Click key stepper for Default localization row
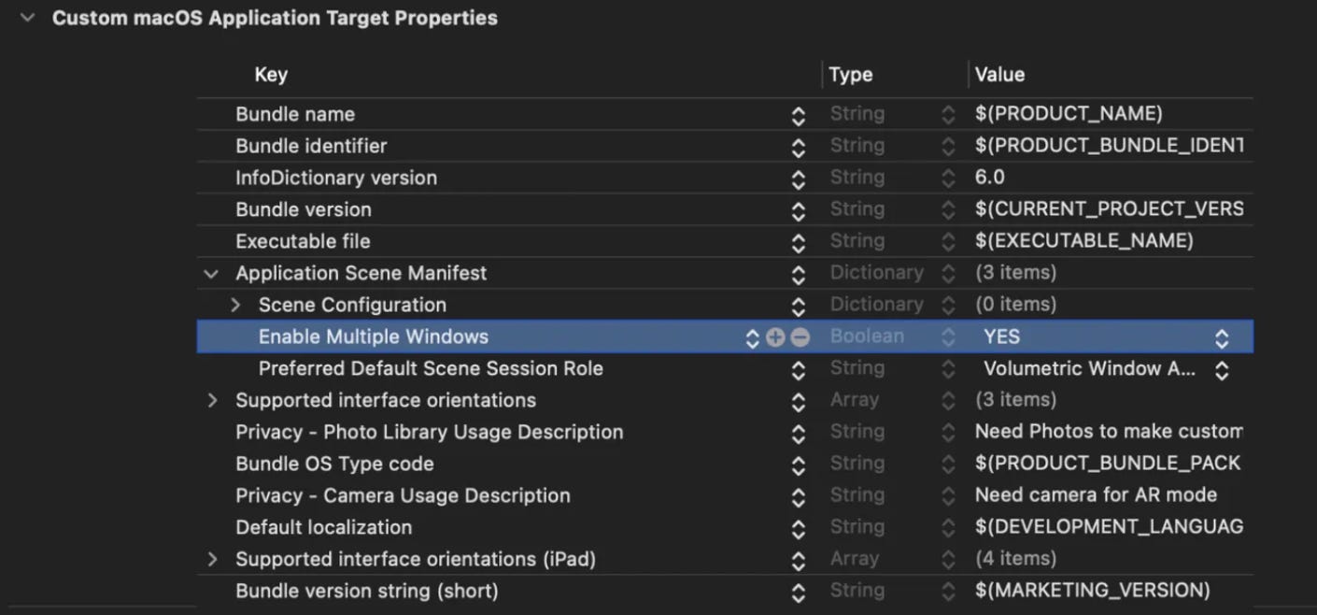Screen dimensions: 1317x615 [798, 528]
